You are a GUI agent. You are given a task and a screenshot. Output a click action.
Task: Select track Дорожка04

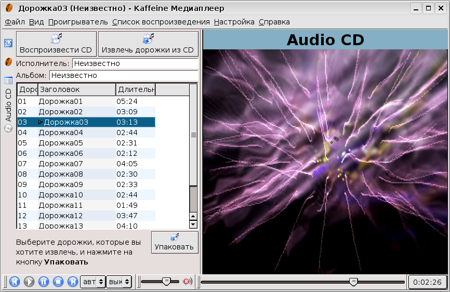[x=86, y=132]
